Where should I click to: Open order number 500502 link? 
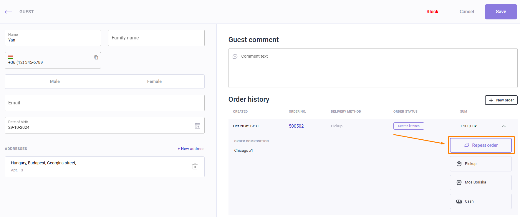click(296, 126)
